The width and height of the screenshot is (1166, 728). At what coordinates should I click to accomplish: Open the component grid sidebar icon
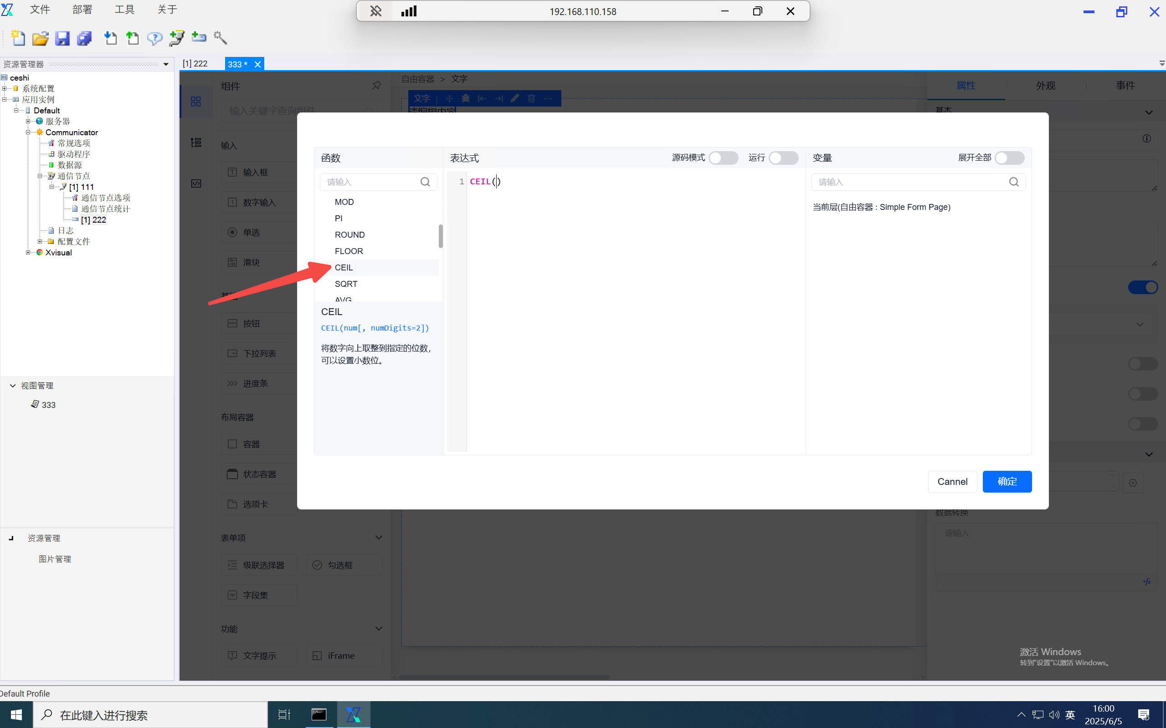point(195,102)
